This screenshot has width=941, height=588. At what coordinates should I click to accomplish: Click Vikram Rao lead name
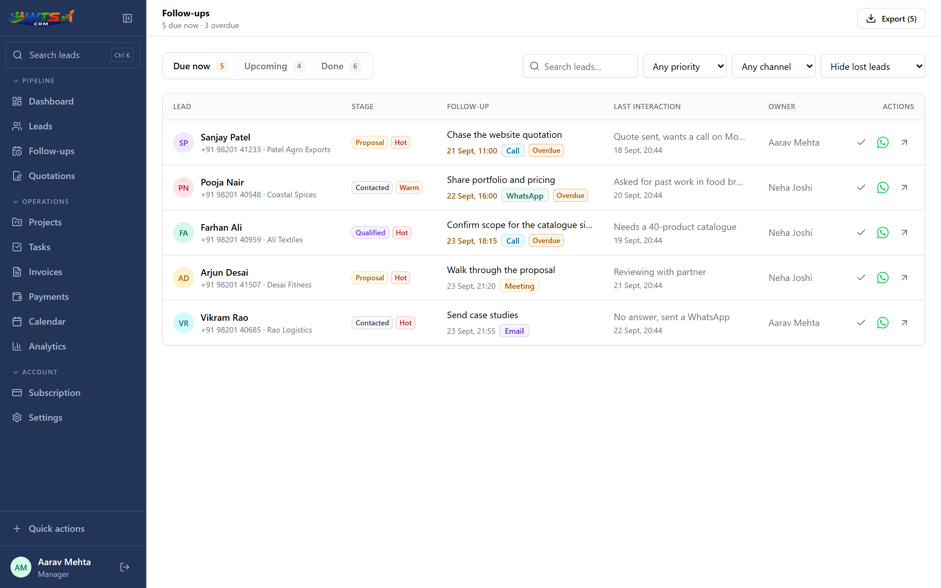coord(224,318)
